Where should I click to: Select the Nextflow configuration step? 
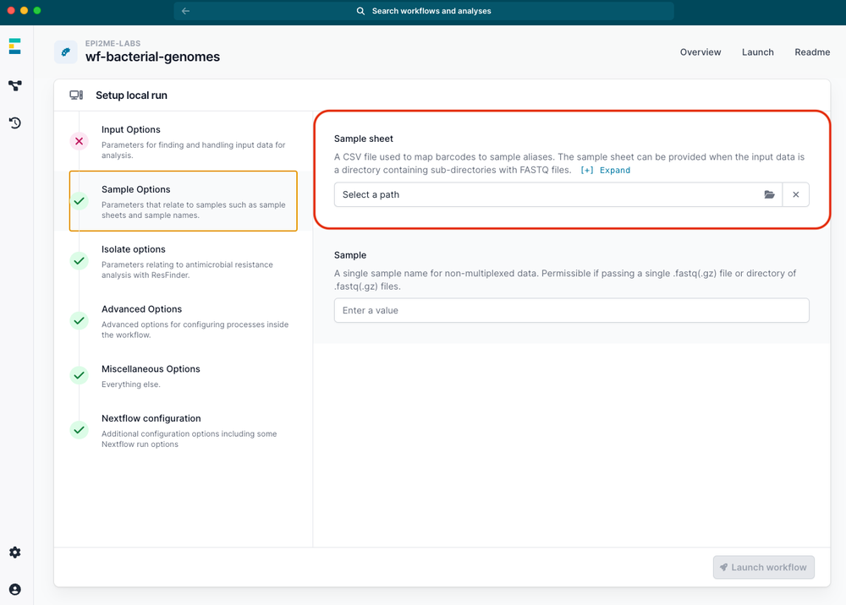click(184, 430)
